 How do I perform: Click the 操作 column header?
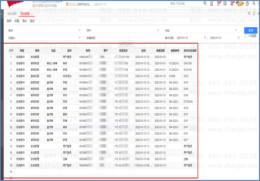click(x=70, y=51)
